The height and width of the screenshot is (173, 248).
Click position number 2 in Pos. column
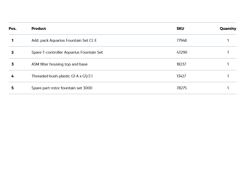click(x=12, y=52)
